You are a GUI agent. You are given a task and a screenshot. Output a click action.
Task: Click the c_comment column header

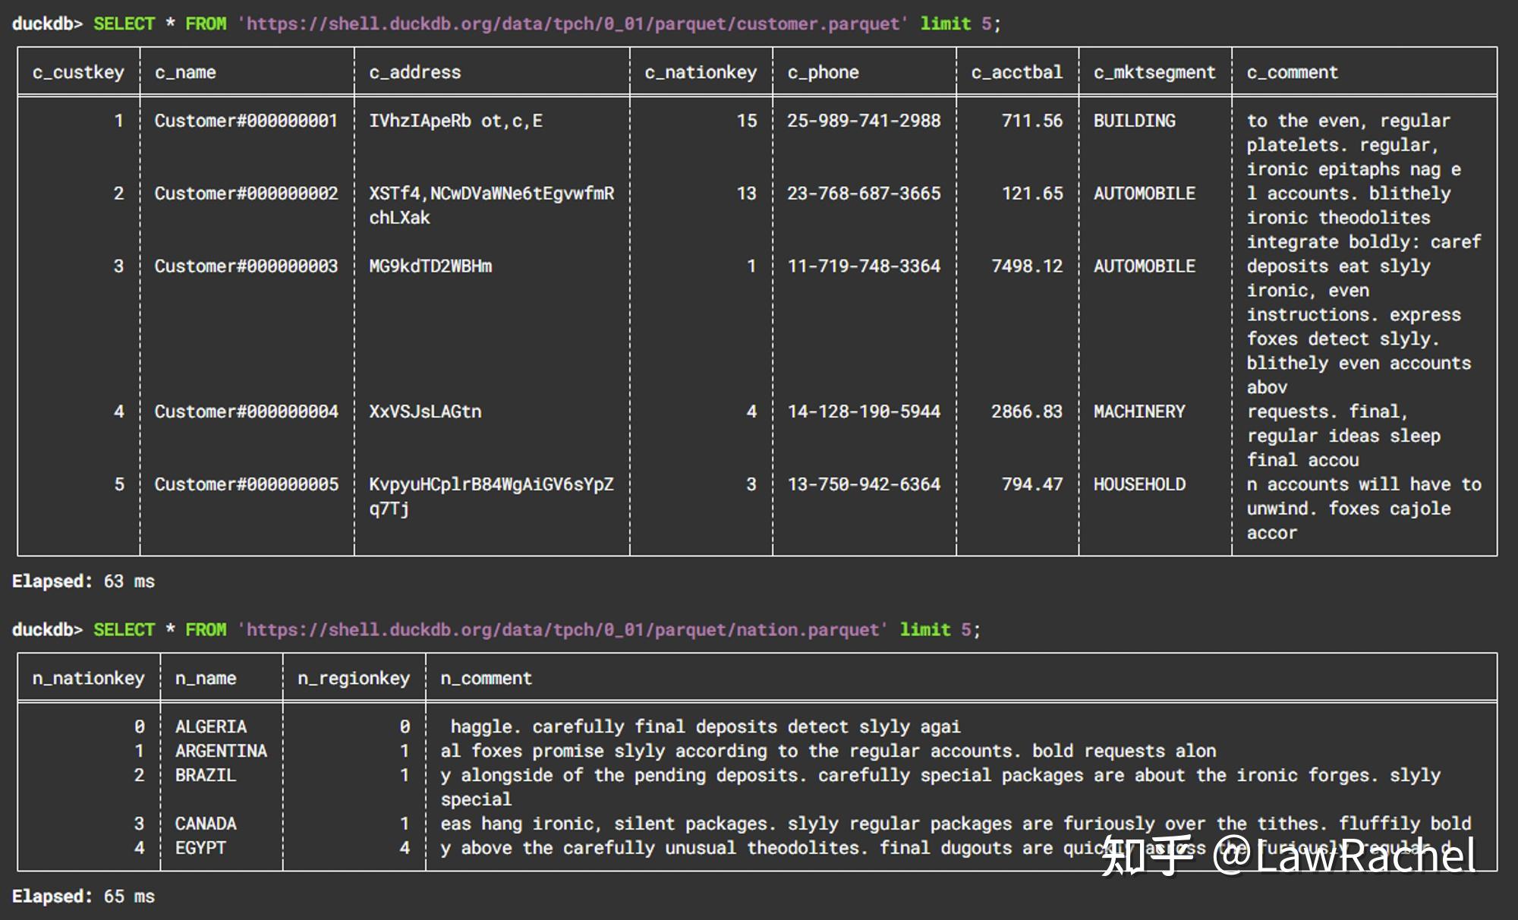(x=1292, y=72)
